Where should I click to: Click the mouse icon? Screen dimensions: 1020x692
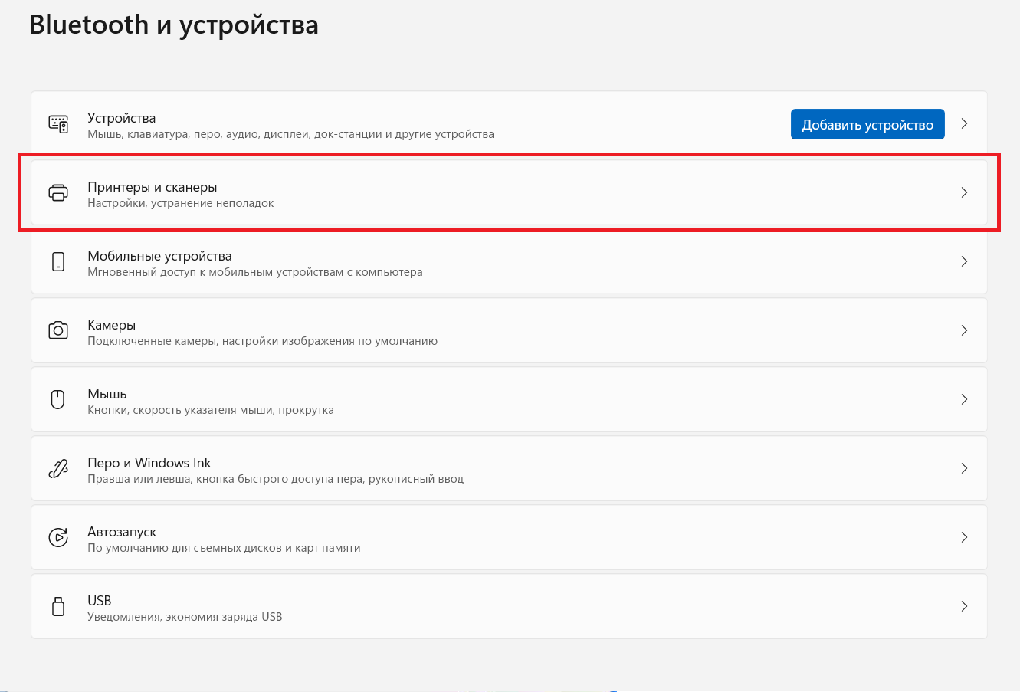[58, 399]
